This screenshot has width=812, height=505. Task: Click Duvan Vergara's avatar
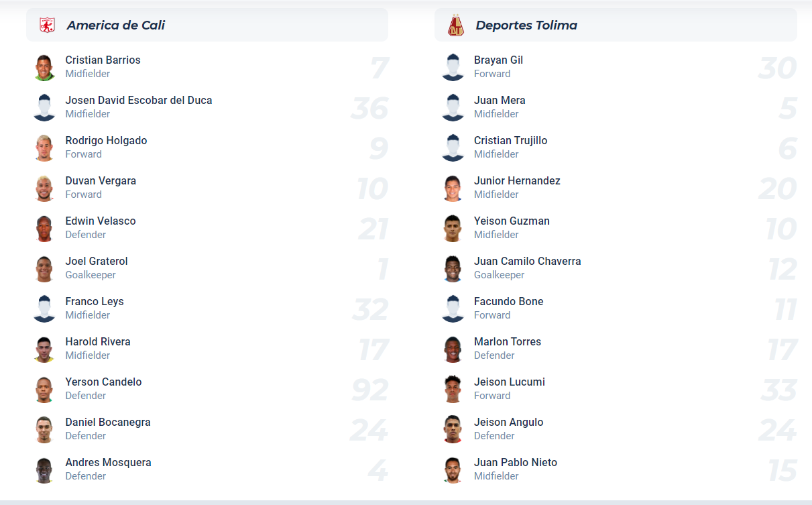click(44, 188)
